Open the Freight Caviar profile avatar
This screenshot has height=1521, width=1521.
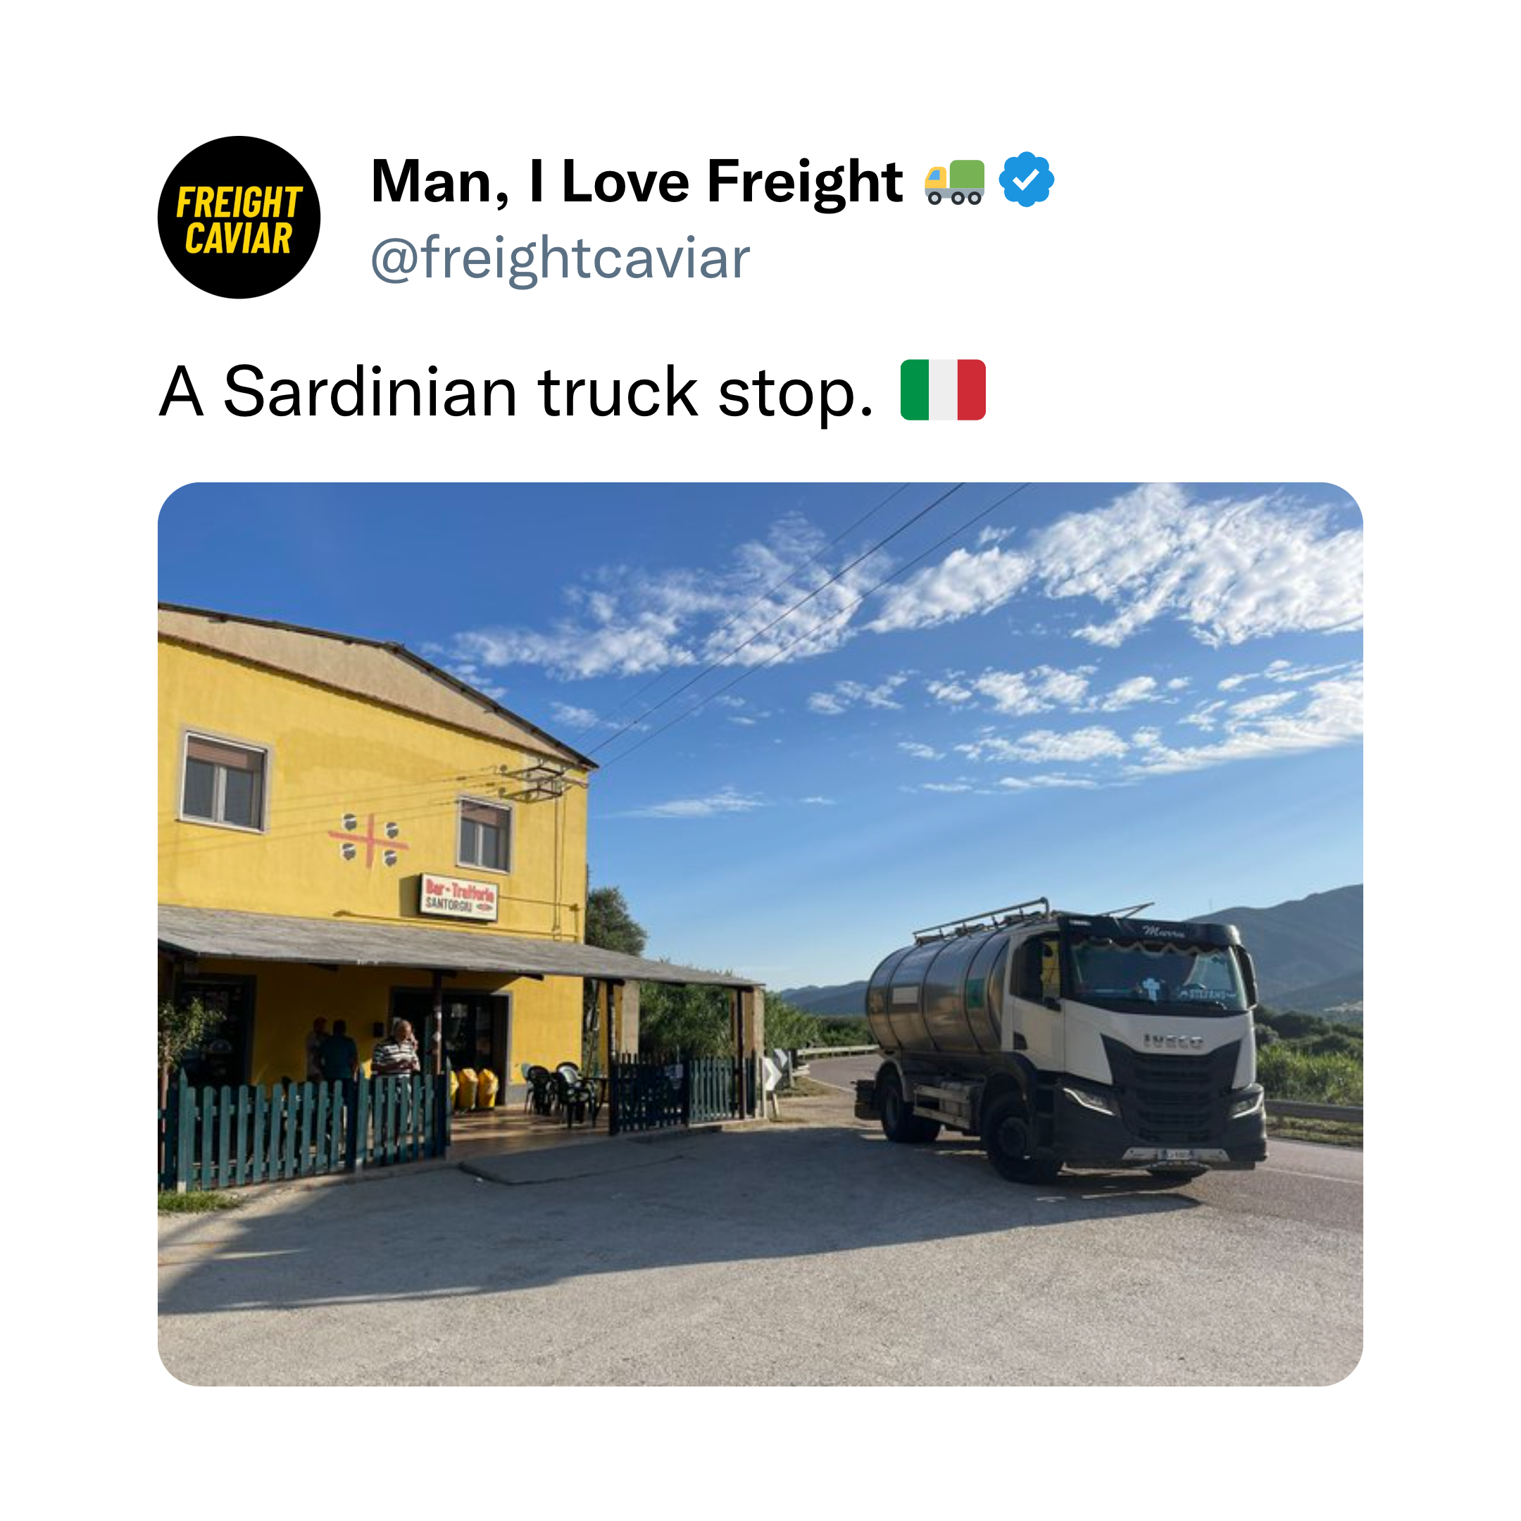(x=239, y=218)
